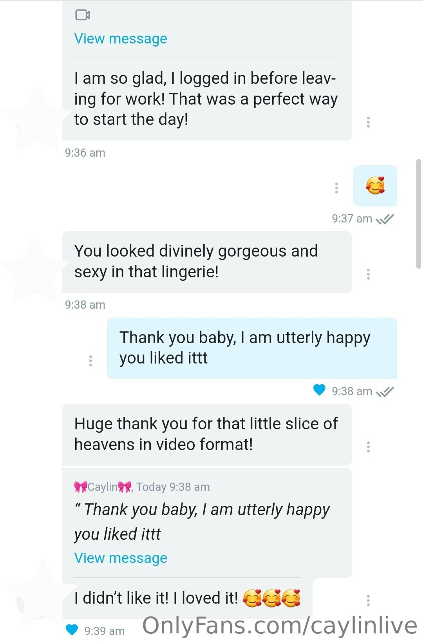This screenshot has width=423, height=644.
Task: Open the top "View message" link
Action: [x=121, y=38]
